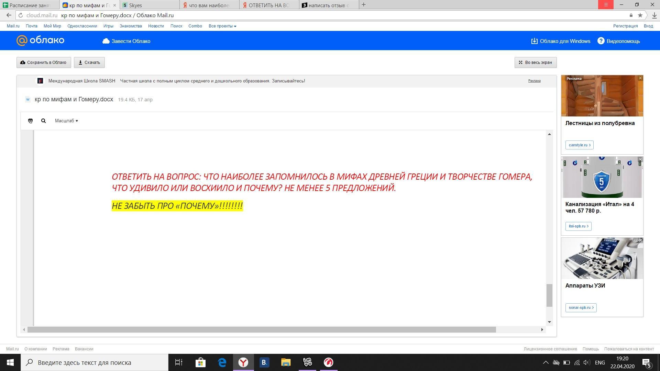The height and width of the screenshot is (371, 660).
Task: Open the browser downloads arrow icon
Action: pyautogui.click(x=654, y=15)
